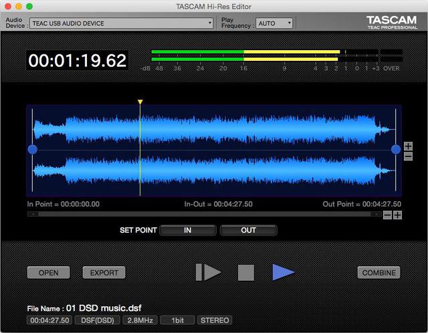This screenshot has width=428, height=333.
Task: Click the Stop square button
Action: (x=246, y=272)
